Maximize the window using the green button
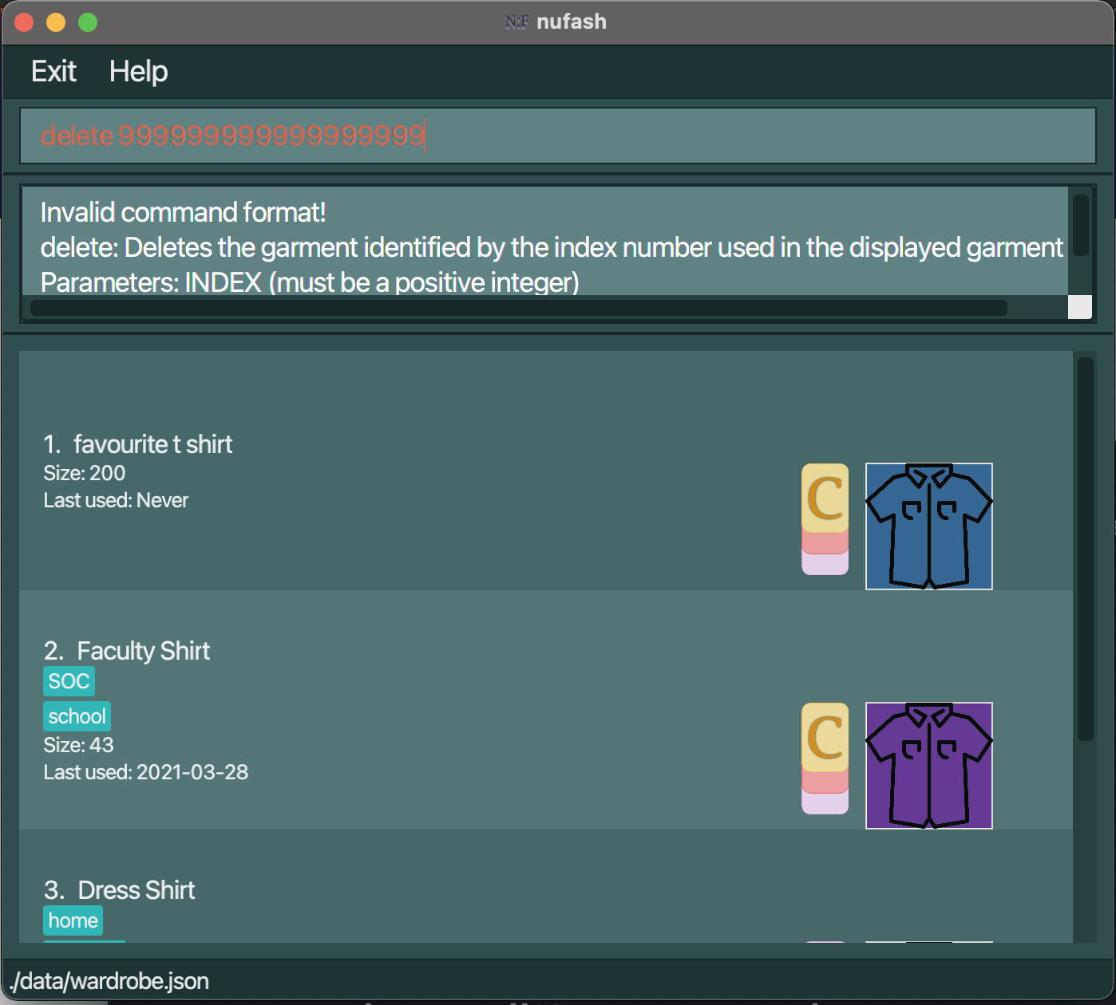Viewport: 1116px width, 1005px height. [x=88, y=22]
